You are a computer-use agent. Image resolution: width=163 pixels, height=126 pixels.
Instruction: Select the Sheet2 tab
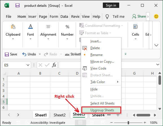pyautogui.click(x=60, y=115)
